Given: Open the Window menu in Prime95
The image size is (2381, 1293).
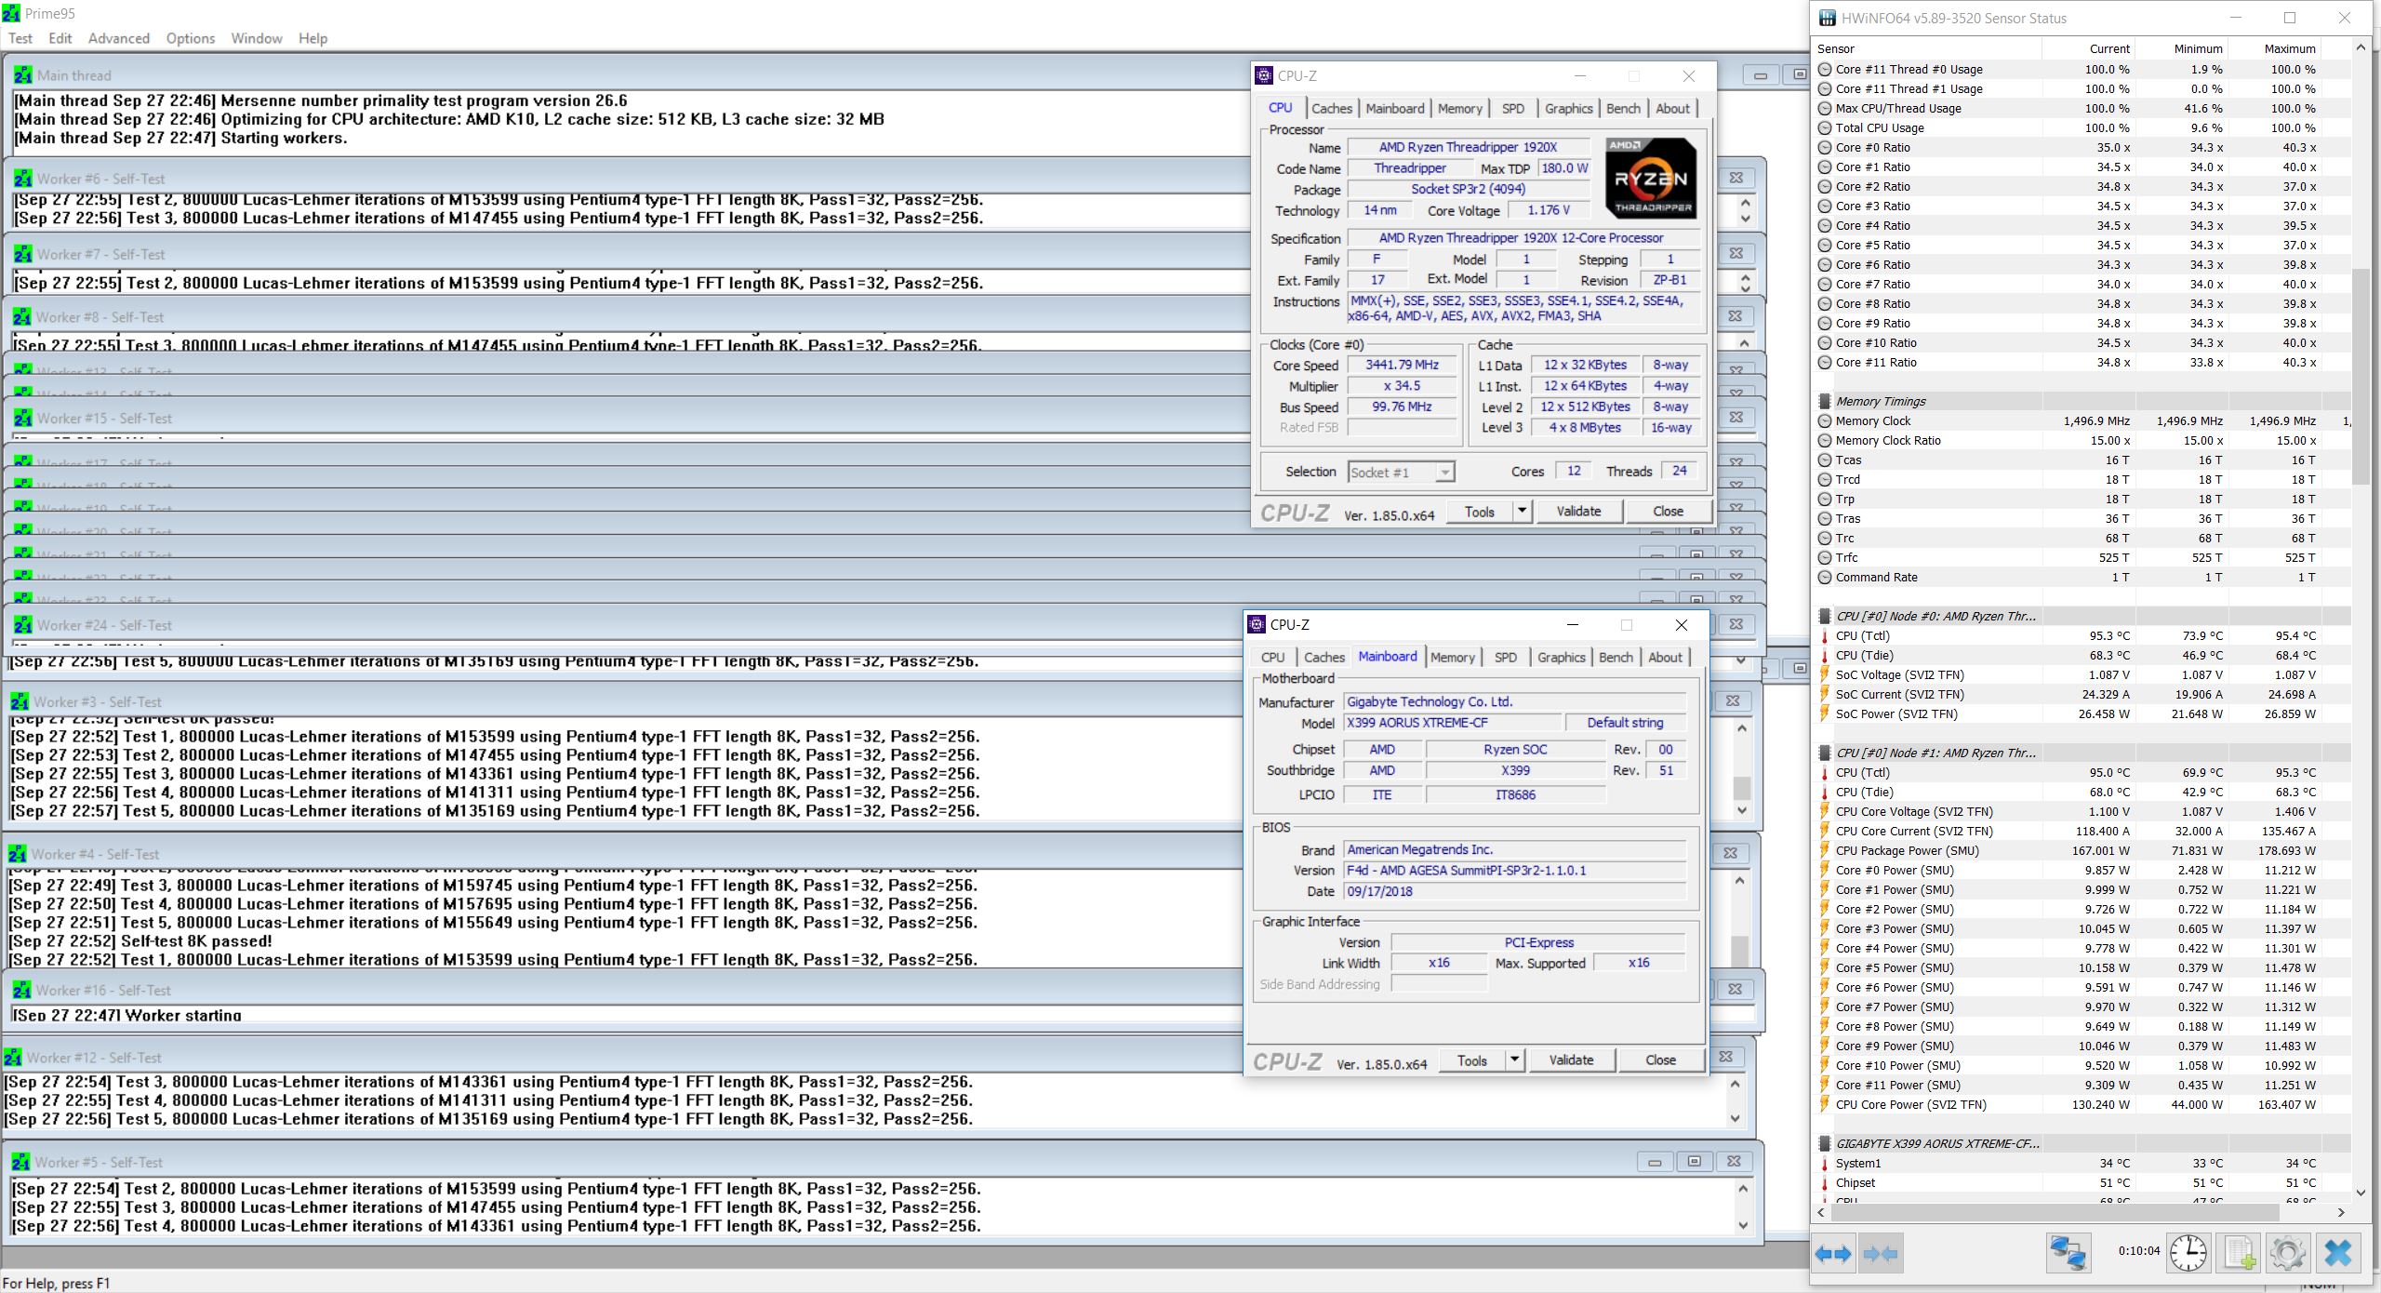Looking at the screenshot, I should [257, 38].
